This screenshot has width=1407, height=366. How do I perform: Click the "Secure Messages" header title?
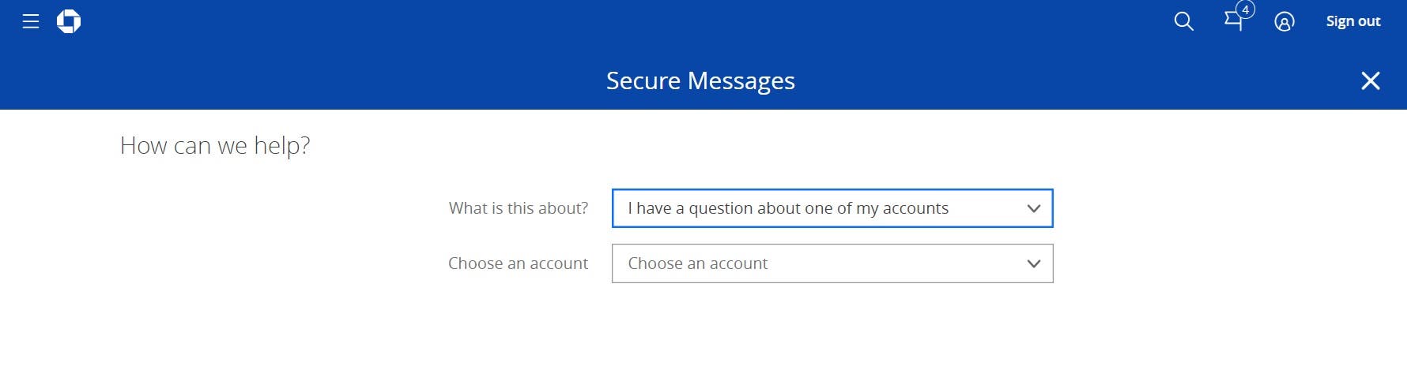click(x=700, y=80)
